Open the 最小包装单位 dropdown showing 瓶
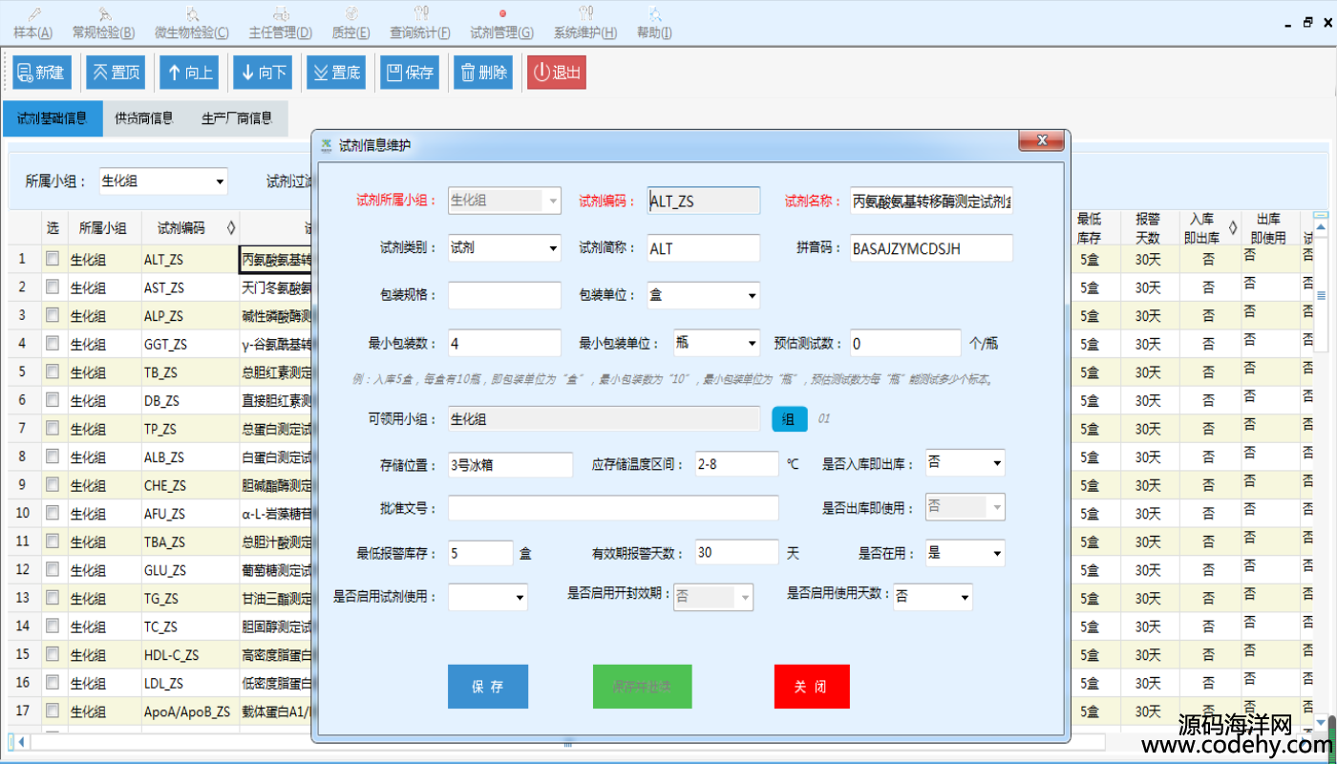 716,342
